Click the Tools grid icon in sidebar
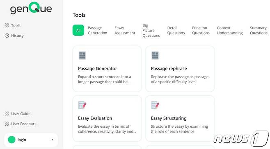The height and width of the screenshot is (149, 270). (7, 25)
